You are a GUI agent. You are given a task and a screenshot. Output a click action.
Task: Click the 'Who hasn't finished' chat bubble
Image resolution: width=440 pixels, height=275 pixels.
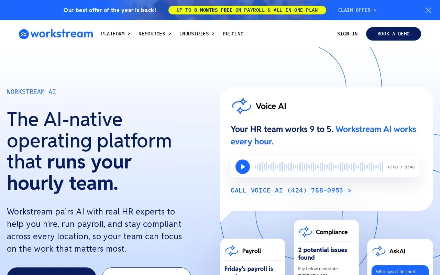[400, 270]
